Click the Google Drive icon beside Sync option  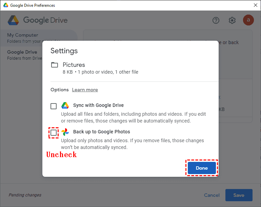[x=65, y=106]
